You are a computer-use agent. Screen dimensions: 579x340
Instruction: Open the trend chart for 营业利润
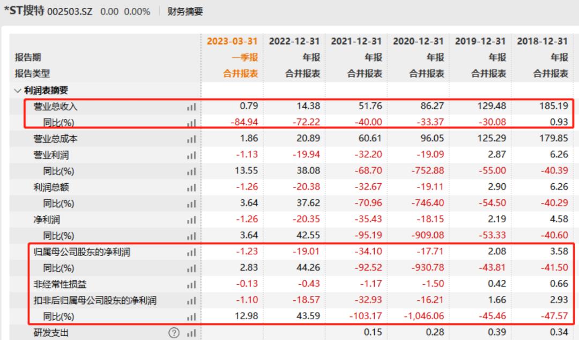(x=190, y=155)
